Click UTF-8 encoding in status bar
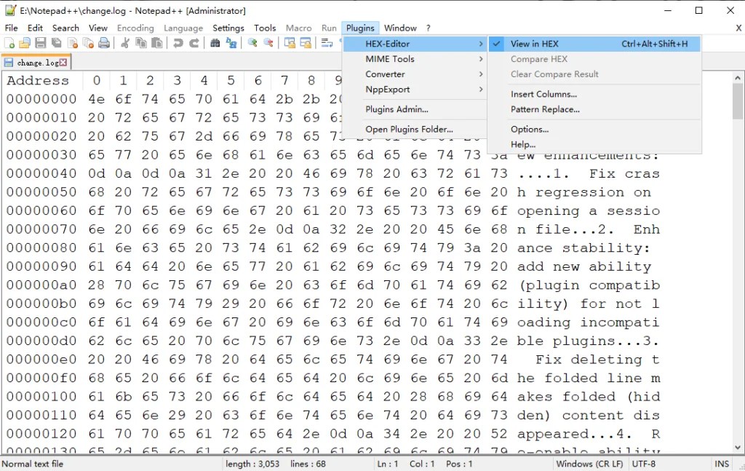745x471 pixels. tap(643, 464)
